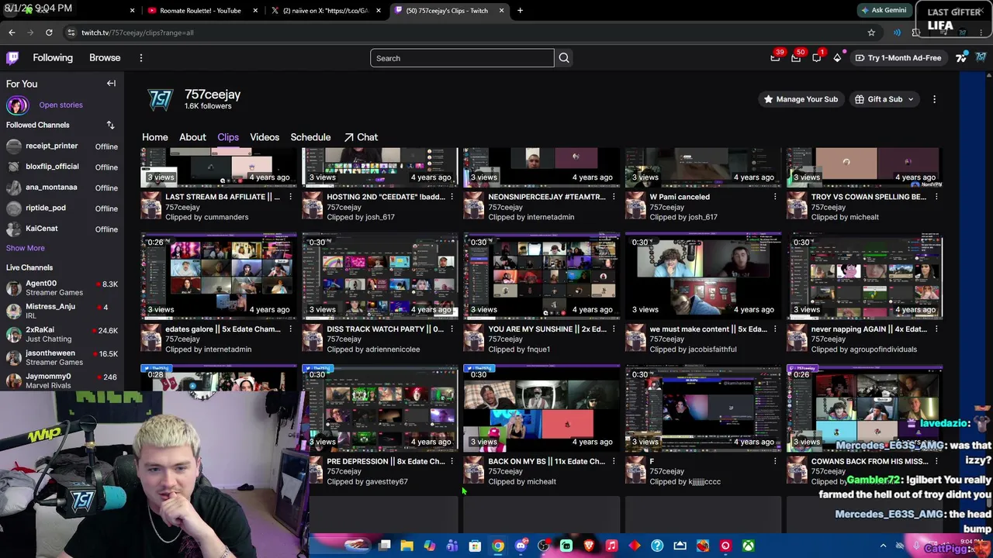
Task: Open live channel Agent00 in sidebar
Action: pos(62,288)
